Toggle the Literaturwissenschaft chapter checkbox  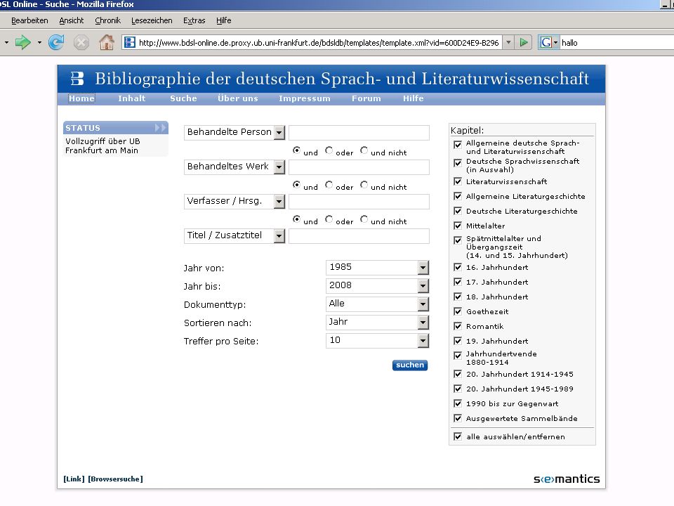click(x=458, y=181)
